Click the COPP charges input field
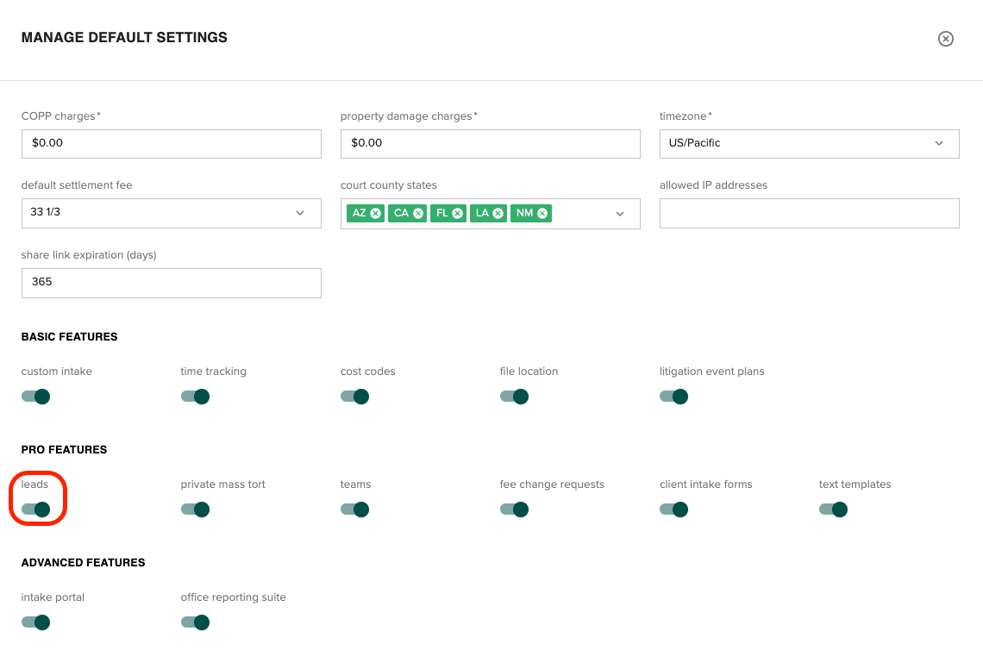The height and width of the screenshot is (650, 983). [x=171, y=143]
